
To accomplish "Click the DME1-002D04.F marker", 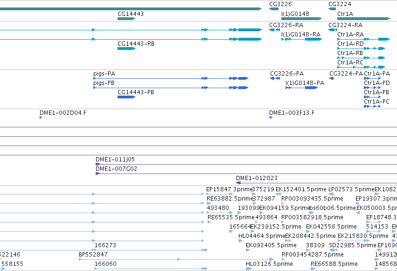I will [x=41, y=118].
